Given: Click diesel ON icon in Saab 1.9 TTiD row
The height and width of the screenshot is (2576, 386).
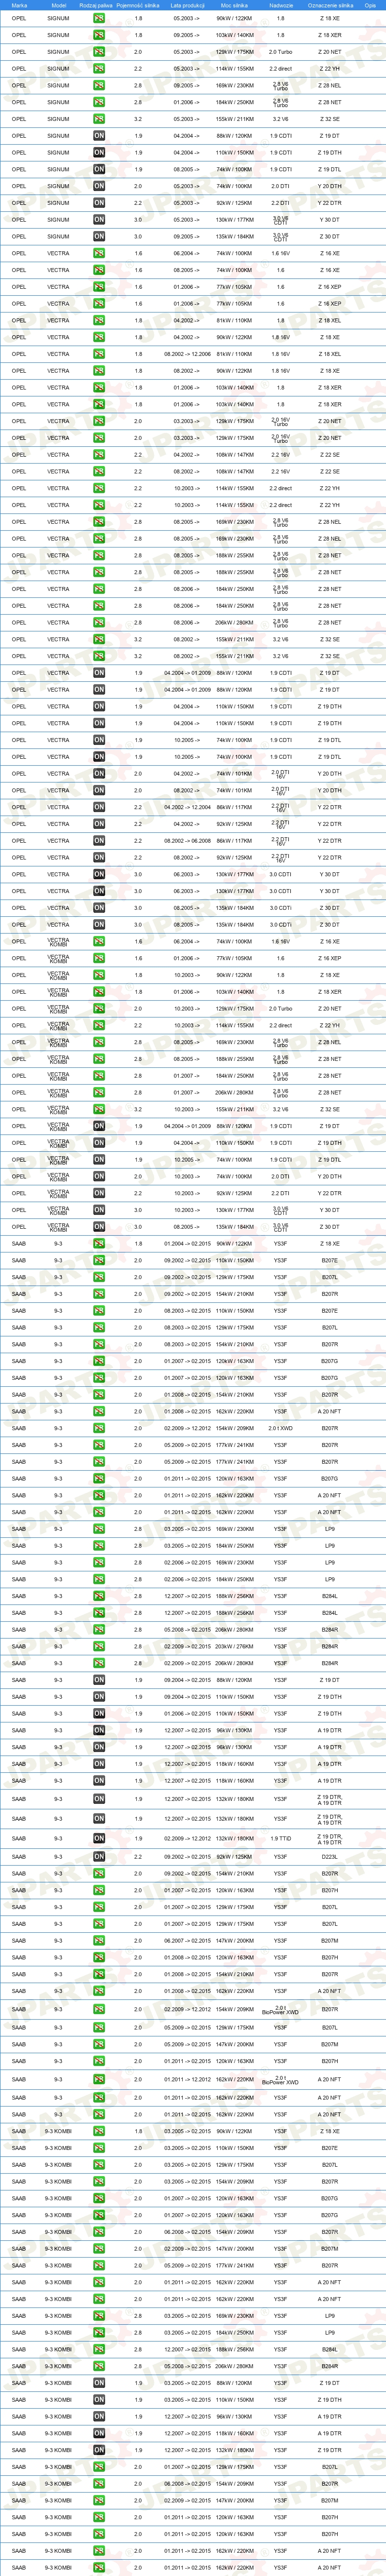Looking at the screenshot, I should 99,1838.
